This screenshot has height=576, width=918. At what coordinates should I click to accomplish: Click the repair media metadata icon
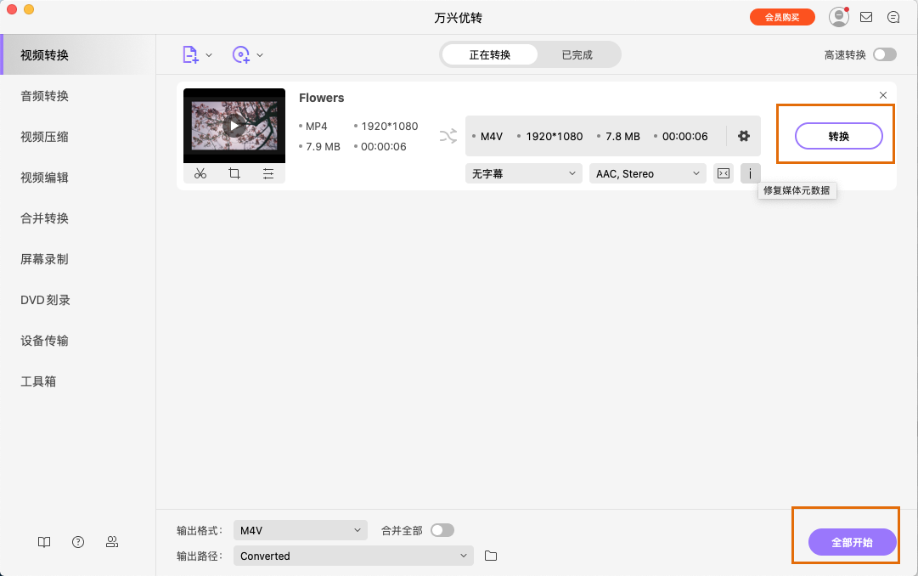pyautogui.click(x=751, y=173)
